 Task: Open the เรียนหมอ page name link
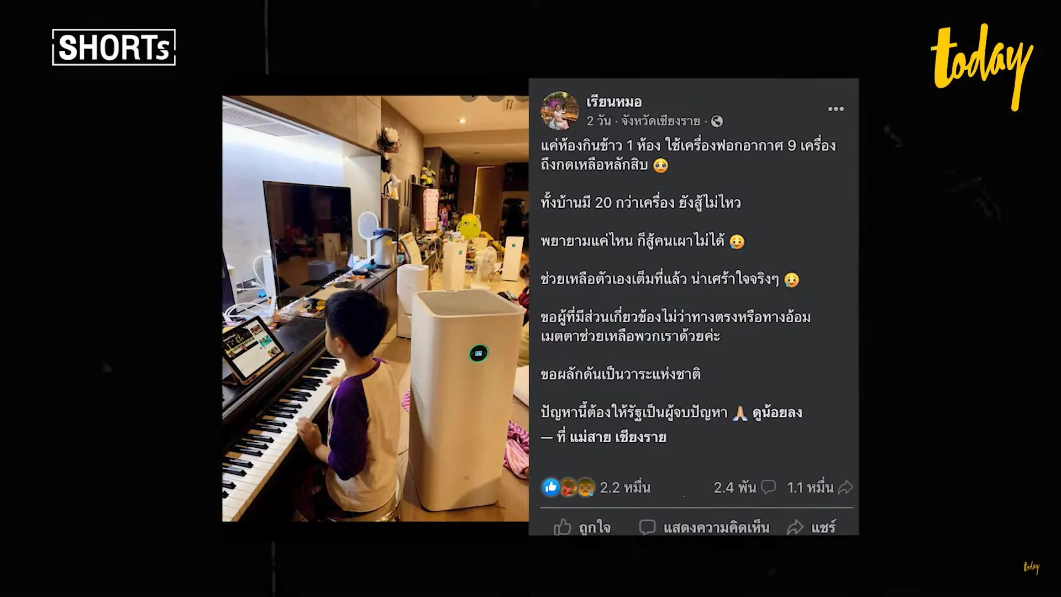pyautogui.click(x=614, y=102)
